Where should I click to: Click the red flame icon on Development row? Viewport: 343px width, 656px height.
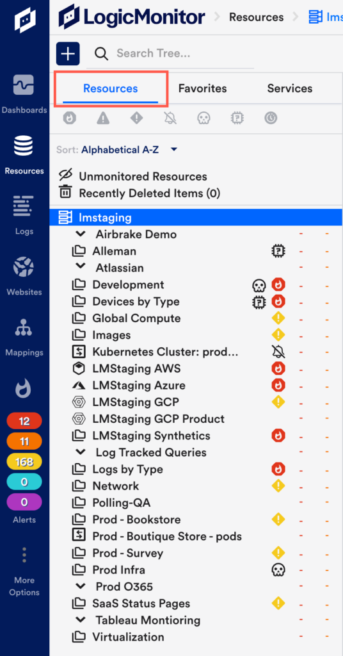point(278,285)
